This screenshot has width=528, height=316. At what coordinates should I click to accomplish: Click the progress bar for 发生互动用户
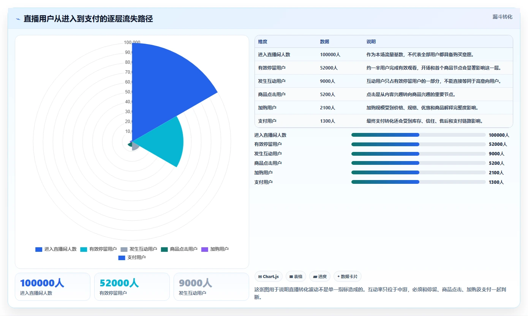(x=418, y=154)
